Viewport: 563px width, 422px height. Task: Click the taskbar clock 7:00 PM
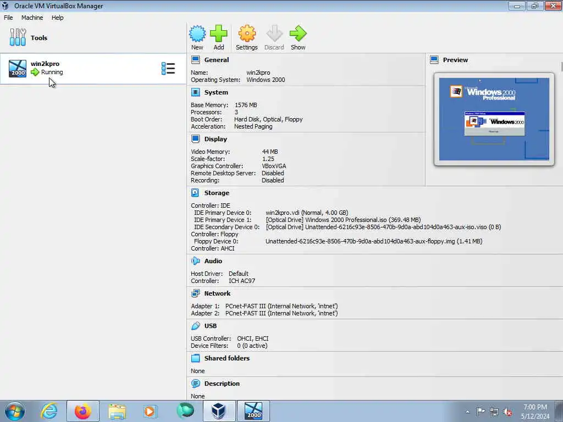(535, 407)
